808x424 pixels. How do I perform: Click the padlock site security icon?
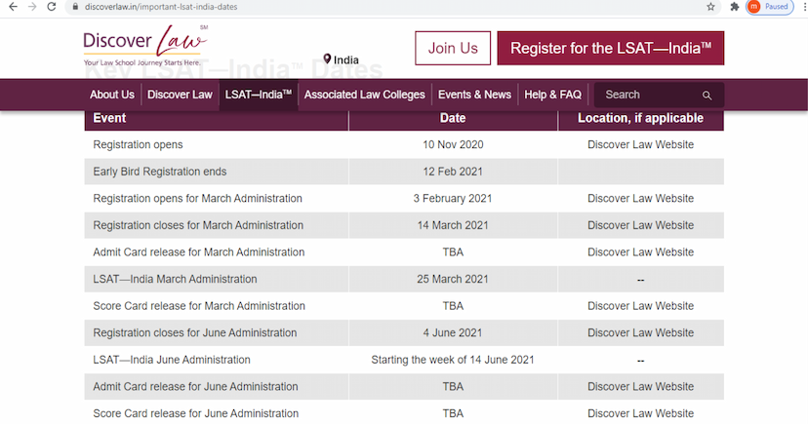[75, 7]
